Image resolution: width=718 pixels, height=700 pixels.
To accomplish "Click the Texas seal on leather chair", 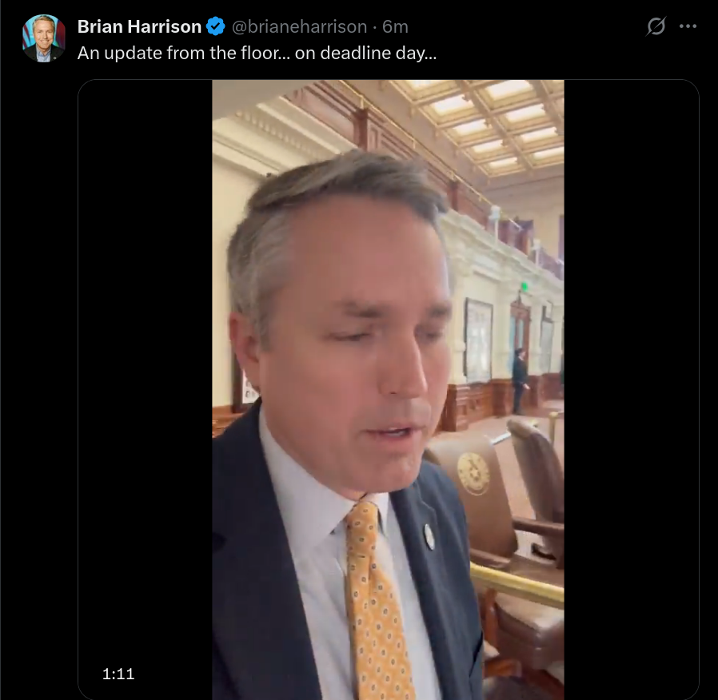I will 473,474.
